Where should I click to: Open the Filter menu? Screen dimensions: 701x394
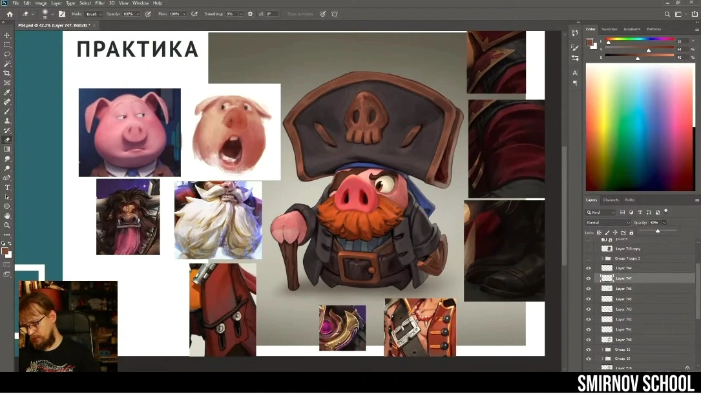coord(99,3)
